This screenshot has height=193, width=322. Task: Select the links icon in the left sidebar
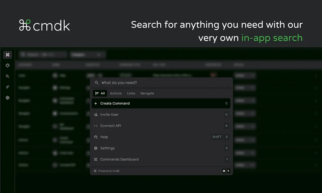coord(7,87)
